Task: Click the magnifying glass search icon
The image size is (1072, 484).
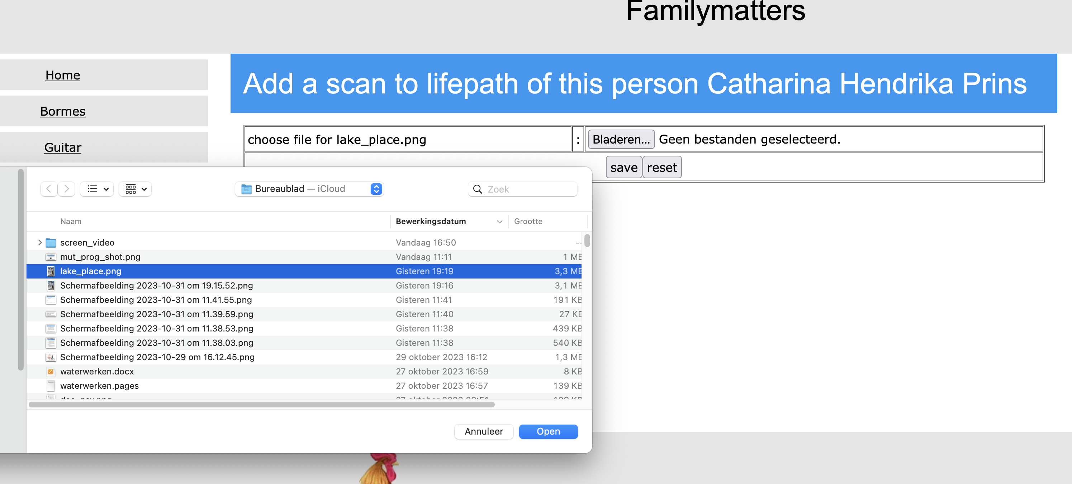Action: point(477,189)
